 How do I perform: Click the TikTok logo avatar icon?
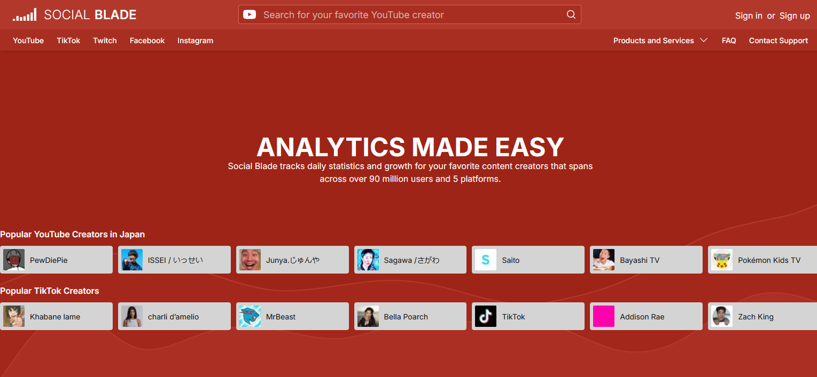click(x=485, y=317)
